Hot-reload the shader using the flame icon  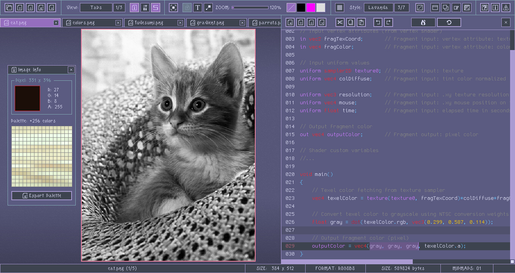click(423, 22)
